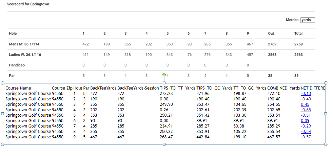Select the 105.22 cell
This screenshot has width=333, height=156.
(x=240, y=132)
